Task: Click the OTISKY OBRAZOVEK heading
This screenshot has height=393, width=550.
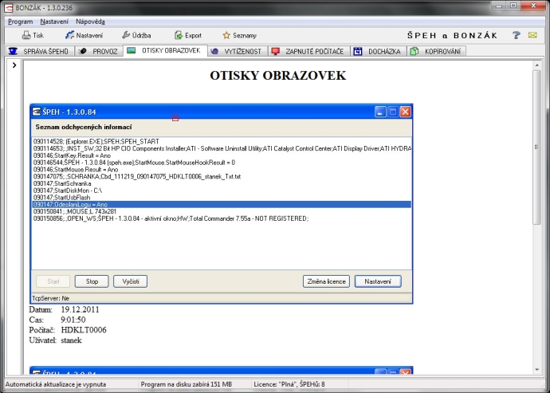Action: coord(278,76)
